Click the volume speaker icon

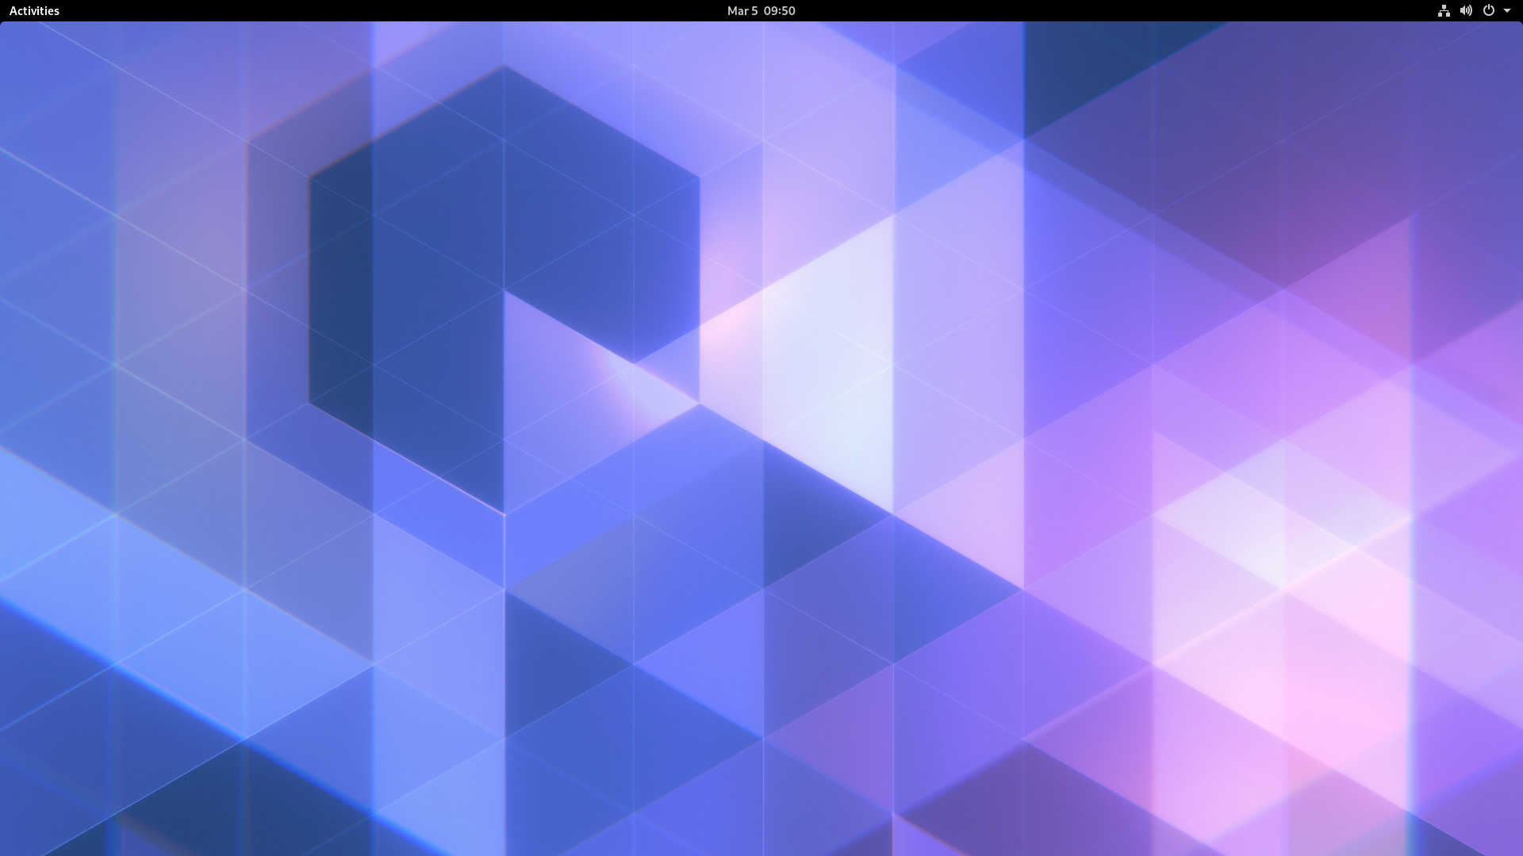click(x=1466, y=10)
